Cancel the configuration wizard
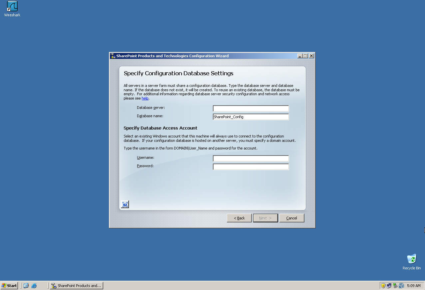The image size is (425, 290). [291, 218]
